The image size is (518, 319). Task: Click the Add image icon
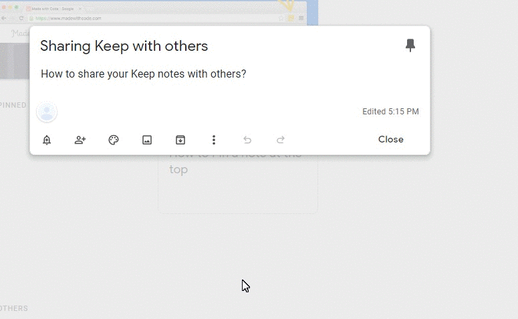[x=147, y=140]
